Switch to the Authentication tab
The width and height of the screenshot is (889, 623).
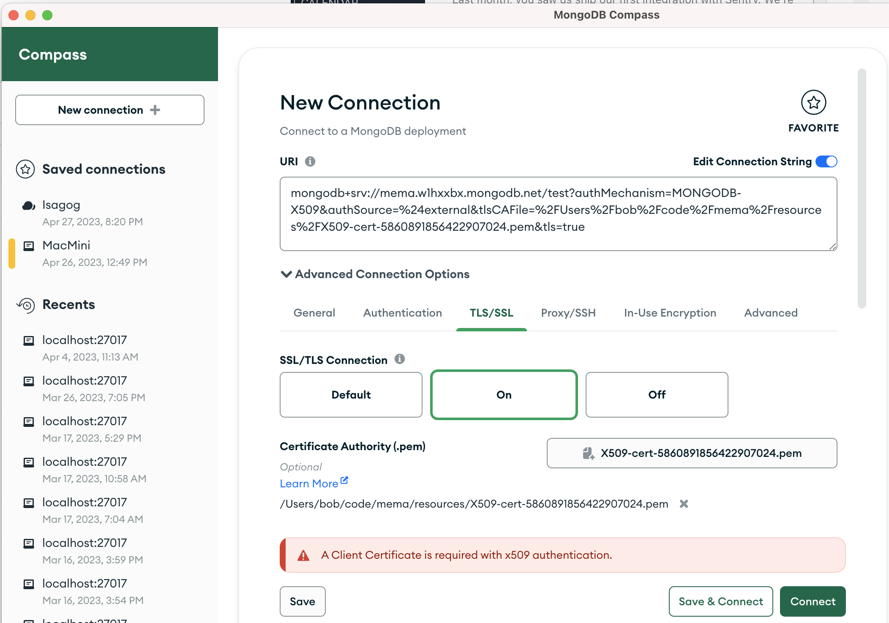tap(402, 313)
